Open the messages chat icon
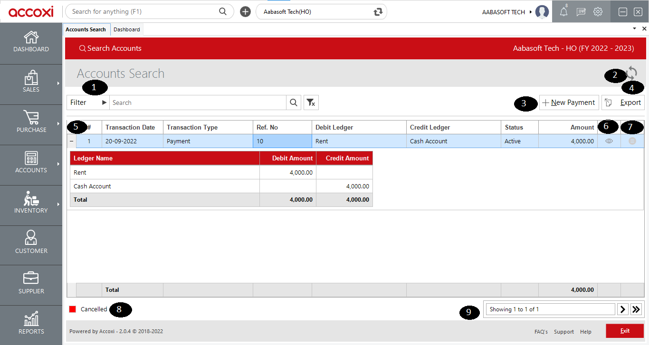The width and height of the screenshot is (649, 345). pos(581,12)
